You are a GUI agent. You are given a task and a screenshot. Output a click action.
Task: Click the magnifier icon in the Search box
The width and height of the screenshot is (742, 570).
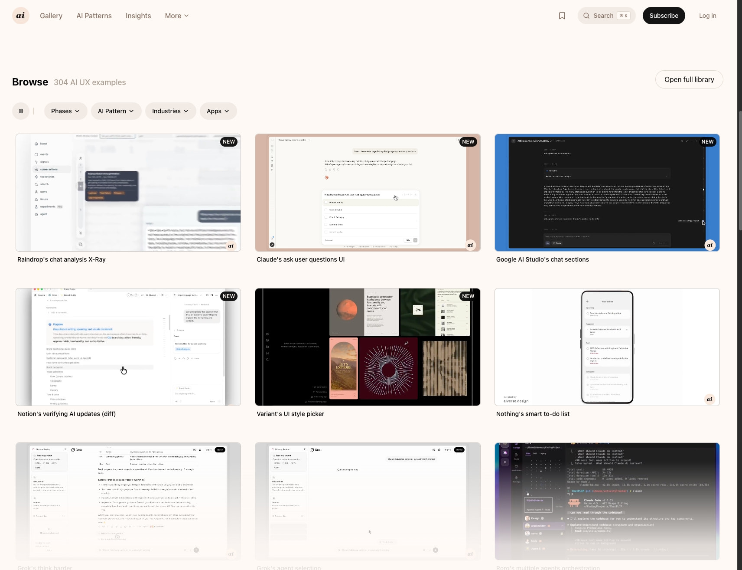pyautogui.click(x=586, y=16)
